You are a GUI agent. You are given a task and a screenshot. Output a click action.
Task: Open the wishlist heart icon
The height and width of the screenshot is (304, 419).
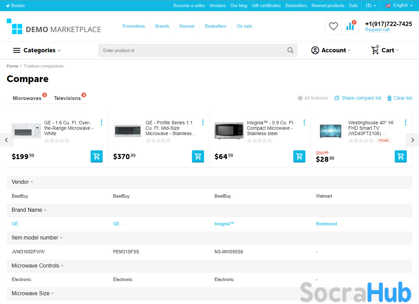[334, 26]
